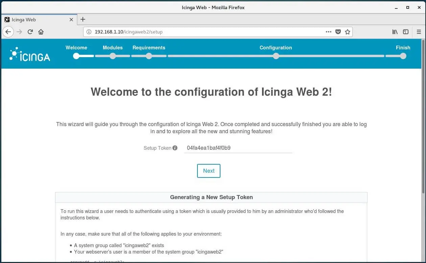The image size is (426, 263).
Task: Click the Setup Token info icon
Action: (175, 148)
